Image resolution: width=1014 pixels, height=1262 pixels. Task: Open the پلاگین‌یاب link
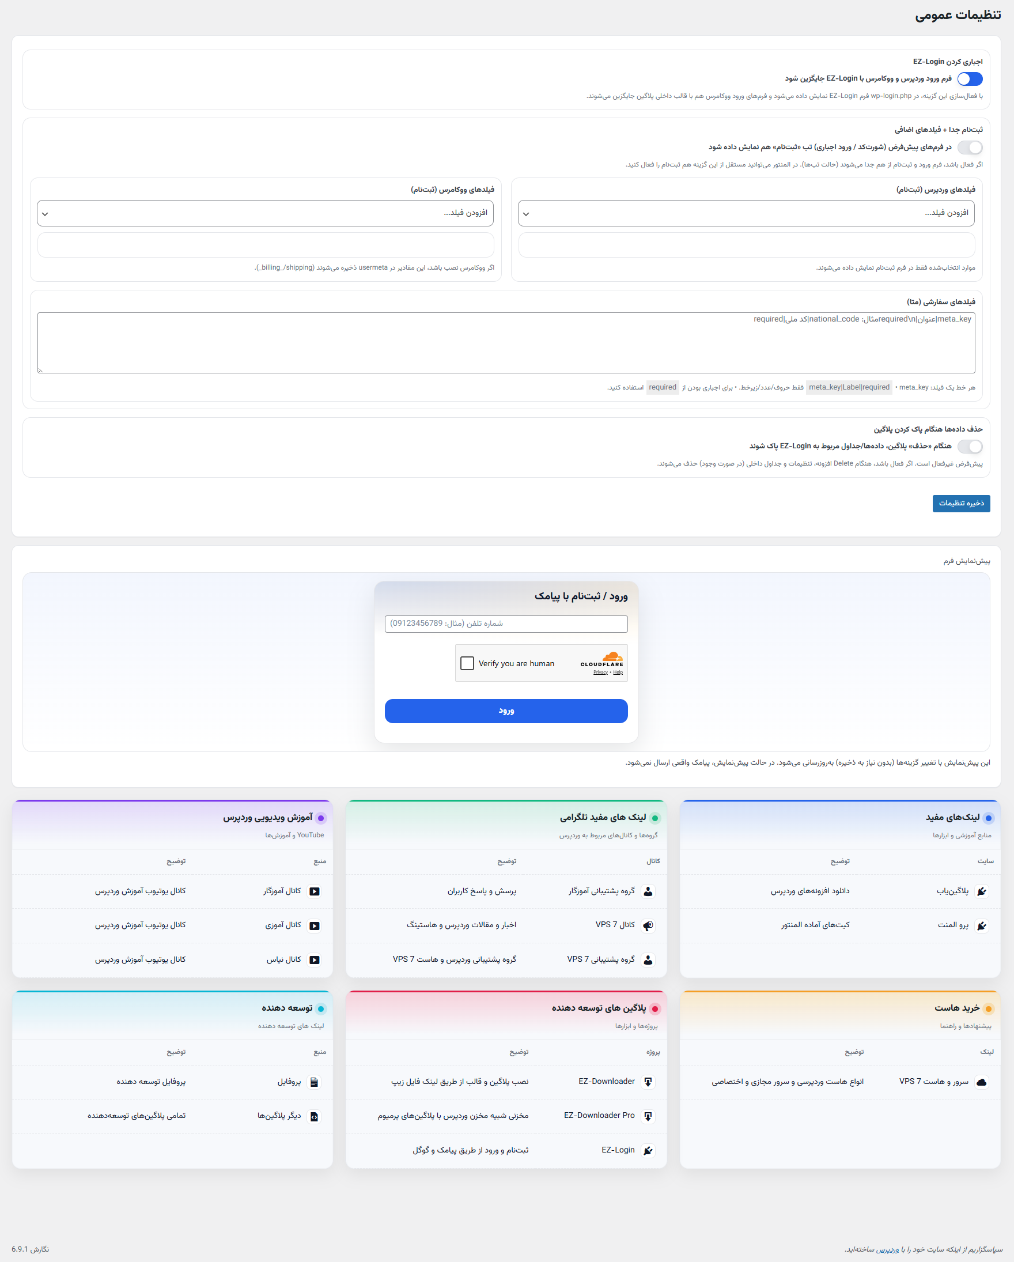point(952,891)
